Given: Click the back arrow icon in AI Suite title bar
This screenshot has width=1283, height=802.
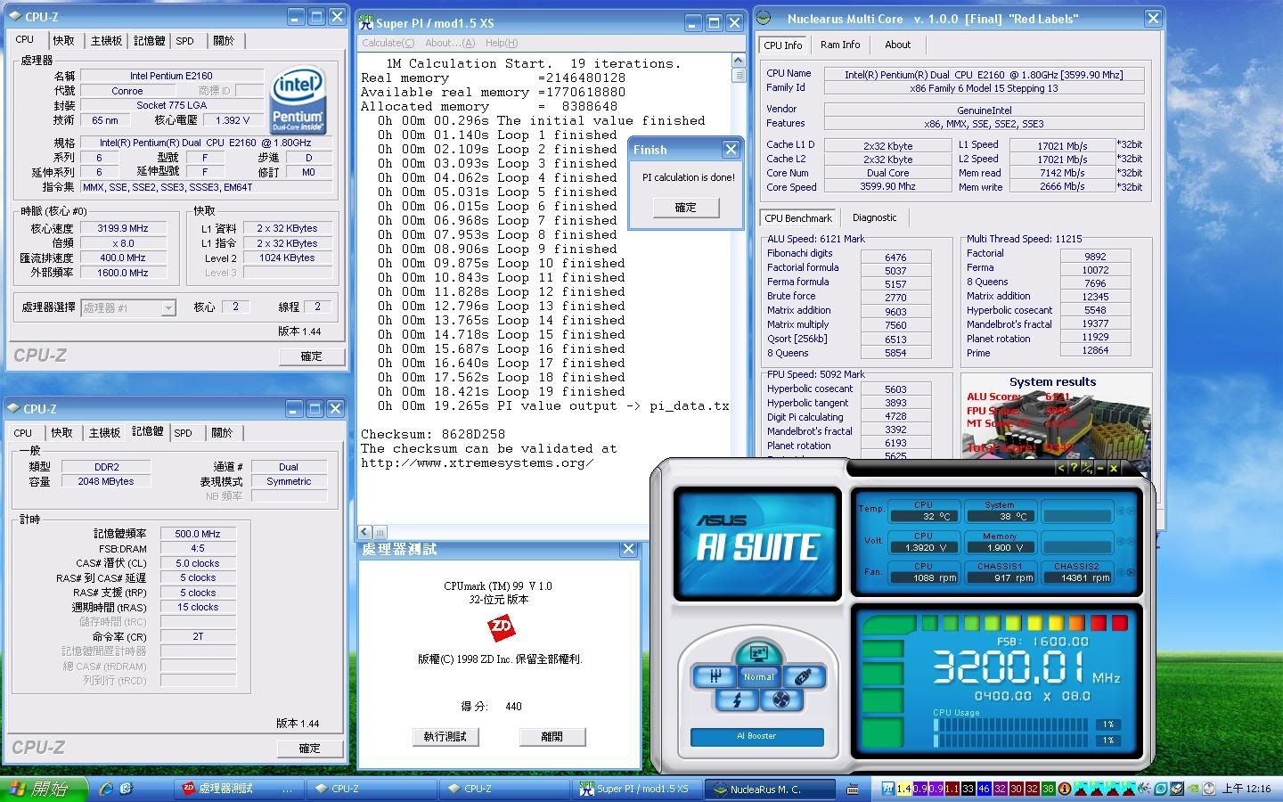Looking at the screenshot, I should 1061,467.
